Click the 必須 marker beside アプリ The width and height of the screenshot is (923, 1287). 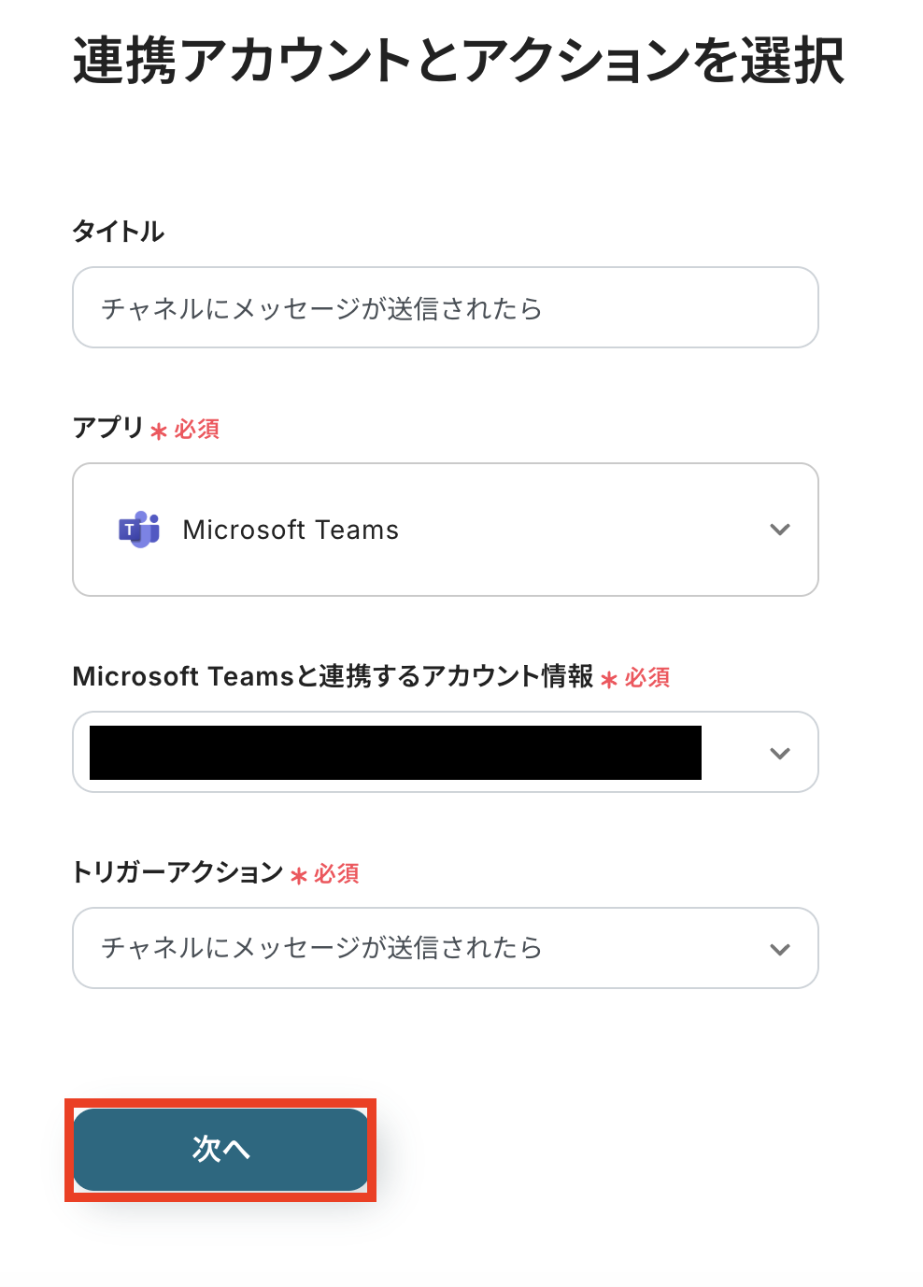coord(197,430)
